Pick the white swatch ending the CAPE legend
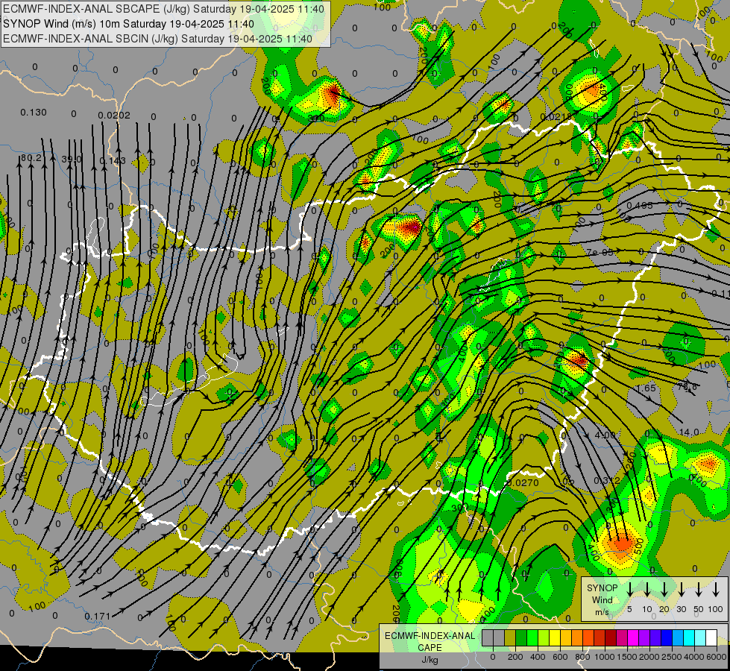Screen dimensions: 730x671 [711, 637]
